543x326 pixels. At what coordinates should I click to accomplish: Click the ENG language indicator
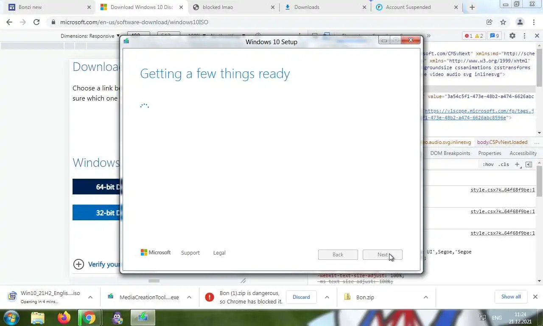pyautogui.click(x=497, y=318)
